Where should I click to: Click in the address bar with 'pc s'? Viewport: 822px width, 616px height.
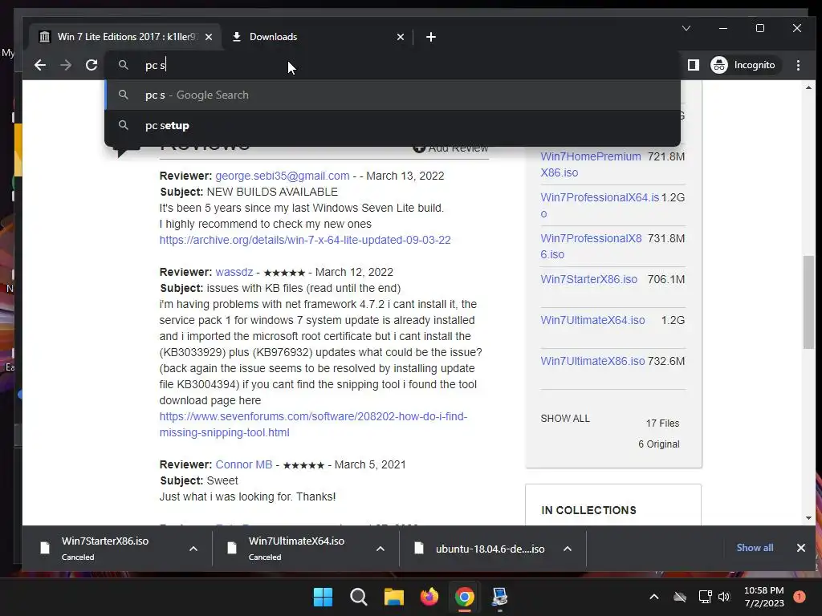393,65
